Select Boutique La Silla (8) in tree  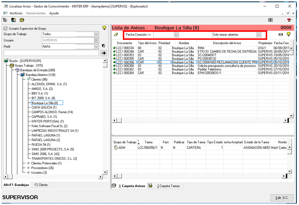click(47, 103)
